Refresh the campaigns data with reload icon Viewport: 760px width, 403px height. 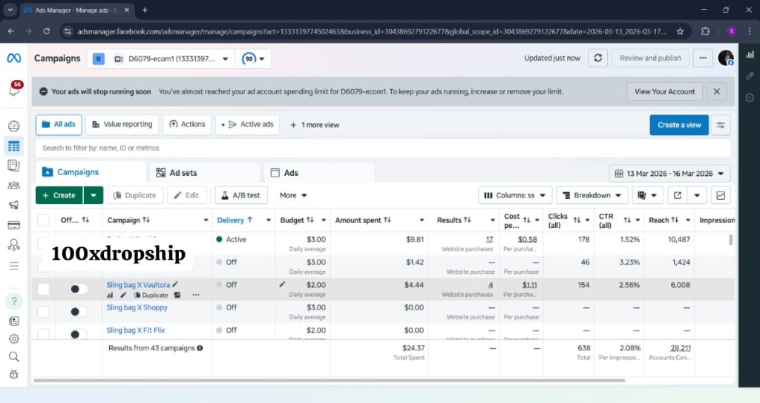tap(597, 58)
